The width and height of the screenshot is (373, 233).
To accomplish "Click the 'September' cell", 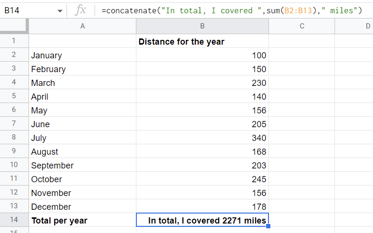I will [83, 165].
